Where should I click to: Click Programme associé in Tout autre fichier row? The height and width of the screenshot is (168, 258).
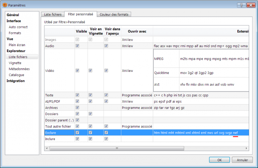137,126
